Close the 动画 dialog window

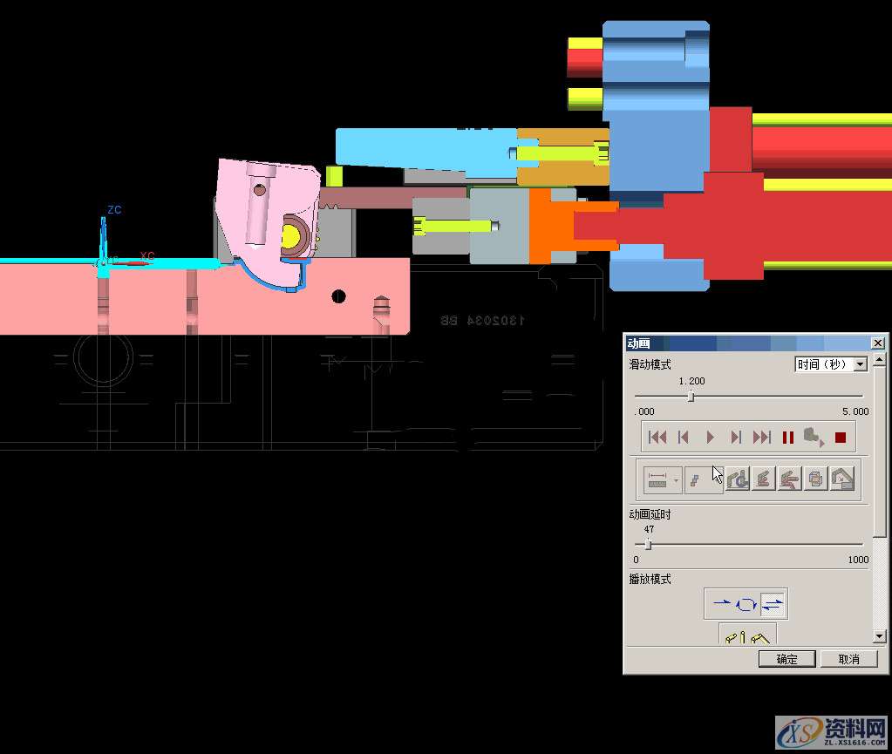tap(877, 343)
